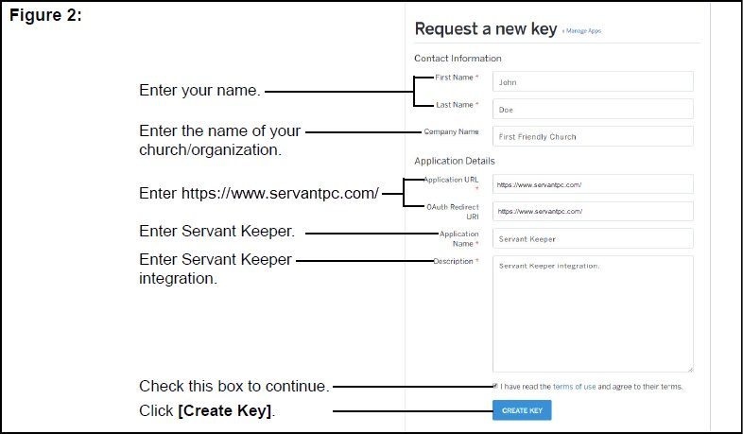The image size is (743, 434).
Task: Click the Create Key button
Action: coord(522,410)
